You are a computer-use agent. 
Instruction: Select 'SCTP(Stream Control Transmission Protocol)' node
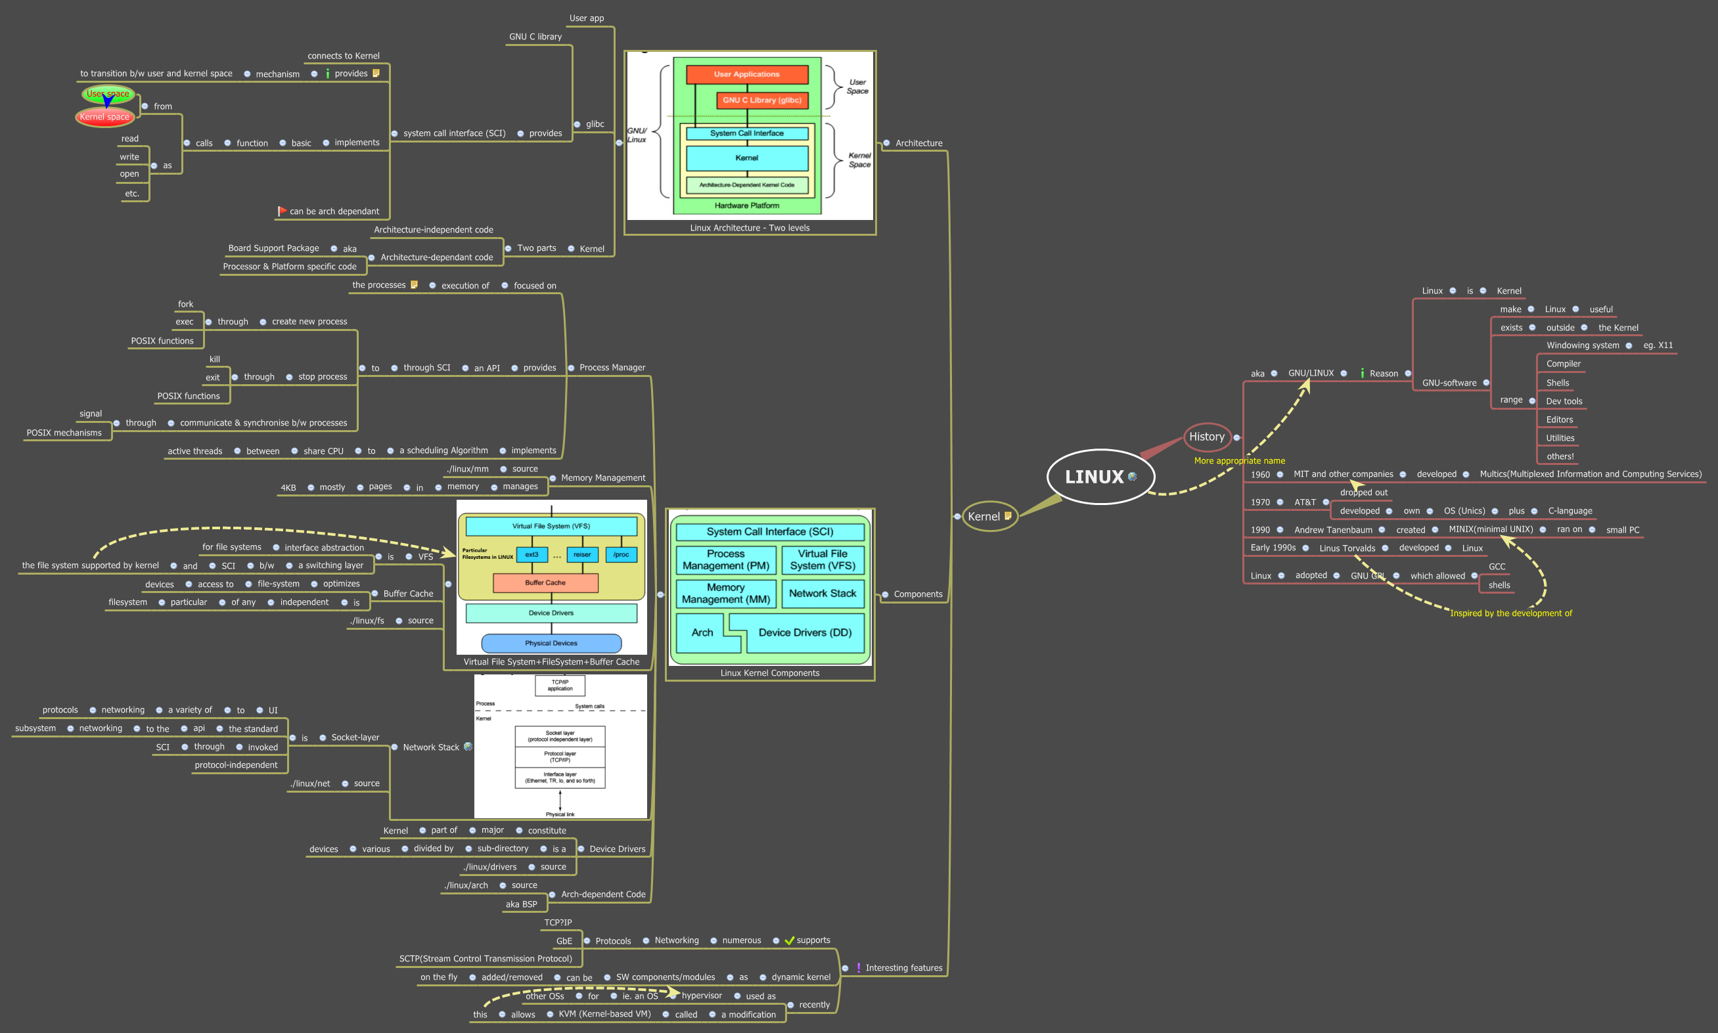(x=486, y=959)
